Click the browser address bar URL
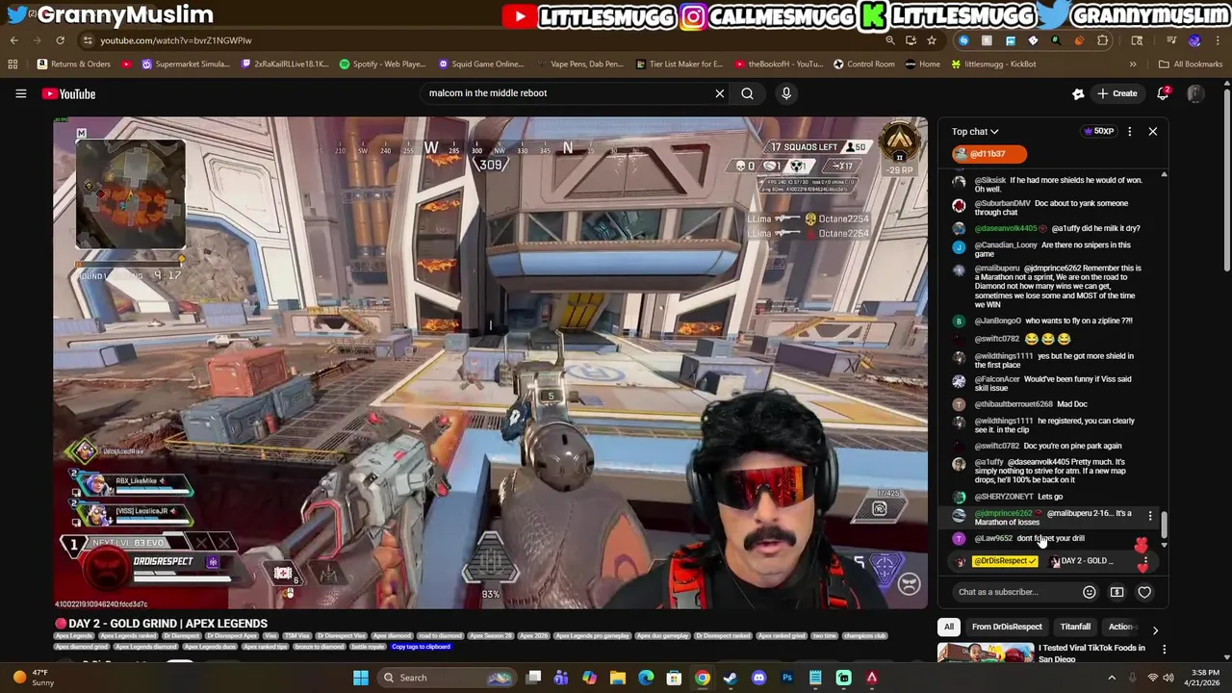The height and width of the screenshot is (693, 1232). (x=175, y=40)
